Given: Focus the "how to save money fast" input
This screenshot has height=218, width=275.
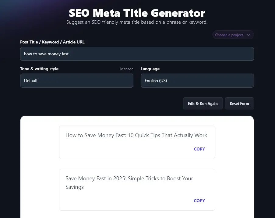Looking at the screenshot, I should coord(137,54).
